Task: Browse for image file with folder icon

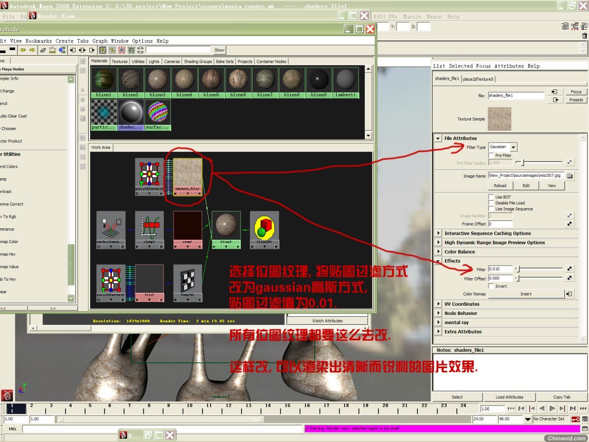Action: (x=570, y=175)
